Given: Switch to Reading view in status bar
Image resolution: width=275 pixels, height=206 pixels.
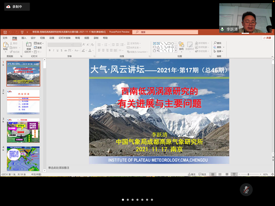Looking at the screenshot, I should click(x=227, y=174).
